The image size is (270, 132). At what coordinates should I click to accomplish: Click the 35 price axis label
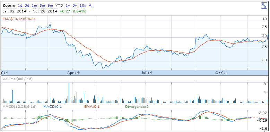264,27
